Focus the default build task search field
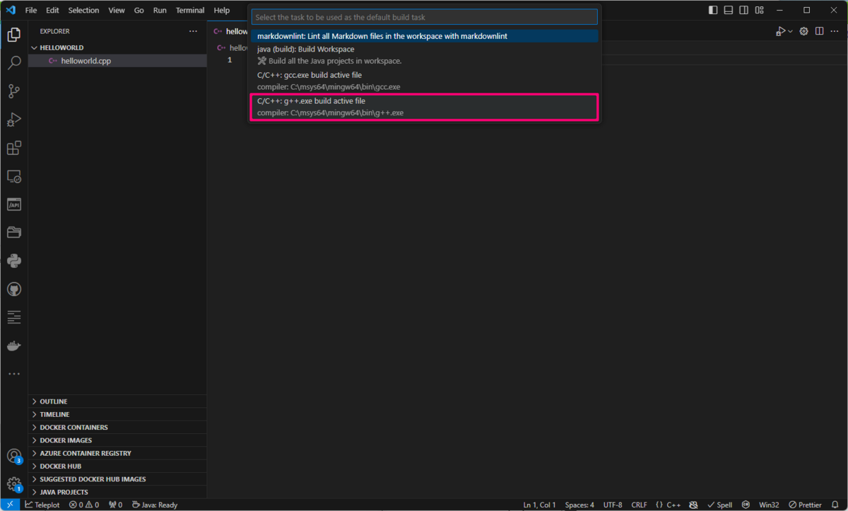Screen dimensions: 848x511 425,17
